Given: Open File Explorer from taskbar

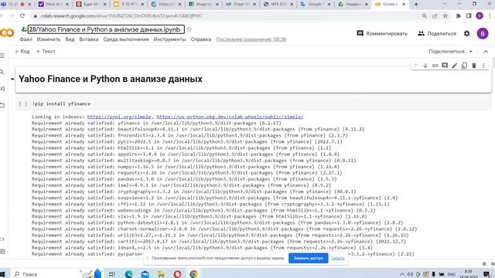Looking at the screenshot, I should 161,274.
